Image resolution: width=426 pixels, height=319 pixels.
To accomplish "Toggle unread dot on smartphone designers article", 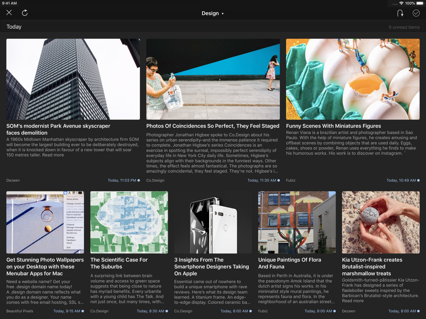I will [250, 311].
